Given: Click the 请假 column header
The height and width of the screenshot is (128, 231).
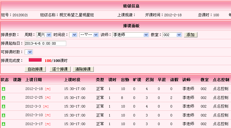Looking at the screenshot, I should 174,80.
